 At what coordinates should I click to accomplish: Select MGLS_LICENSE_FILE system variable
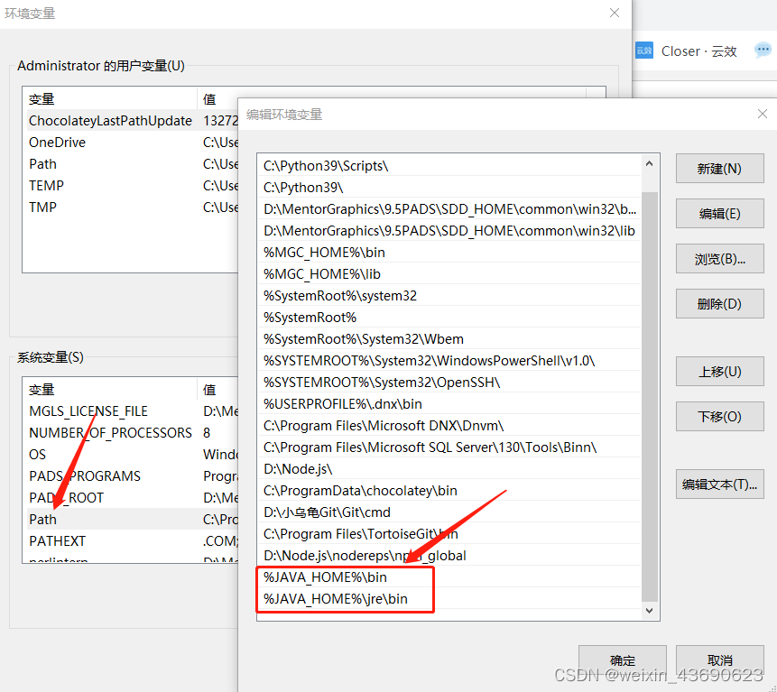click(x=133, y=411)
